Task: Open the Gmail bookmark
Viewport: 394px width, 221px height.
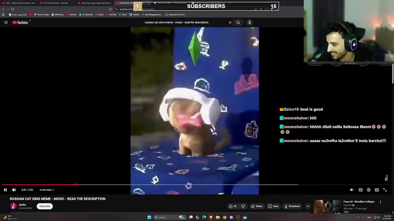Action: [x=99, y=14]
